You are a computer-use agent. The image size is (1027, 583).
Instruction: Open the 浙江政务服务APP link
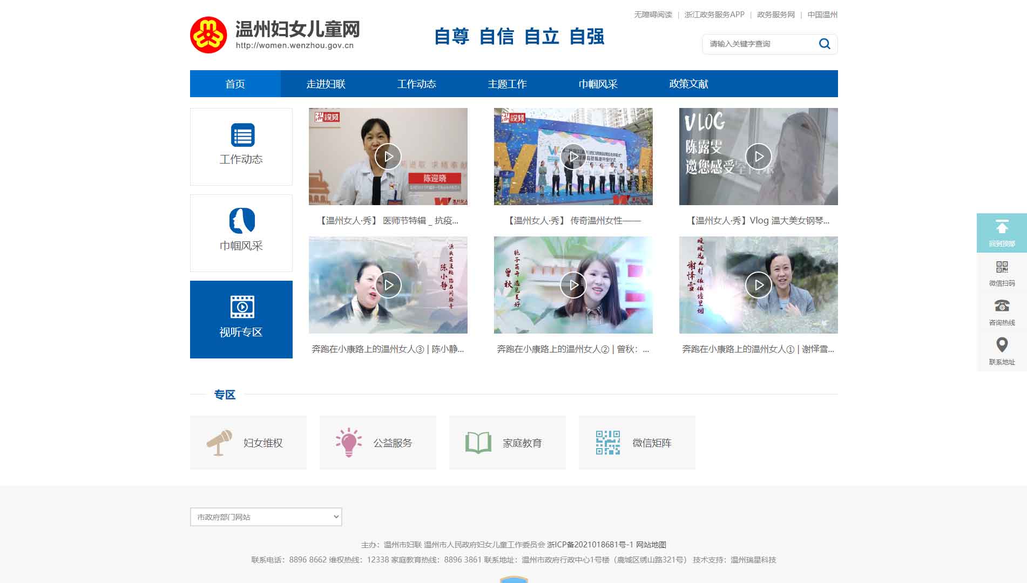(x=714, y=15)
